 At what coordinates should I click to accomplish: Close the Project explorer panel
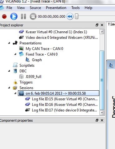pyautogui.click(x=102, y=25)
